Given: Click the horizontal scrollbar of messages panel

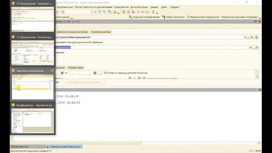Looking at the screenshot, I should point(78,143).
